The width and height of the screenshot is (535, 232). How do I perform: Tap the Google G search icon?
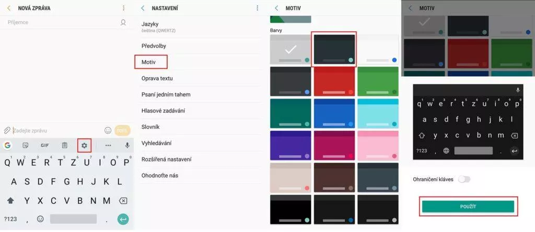coord(7,145)
